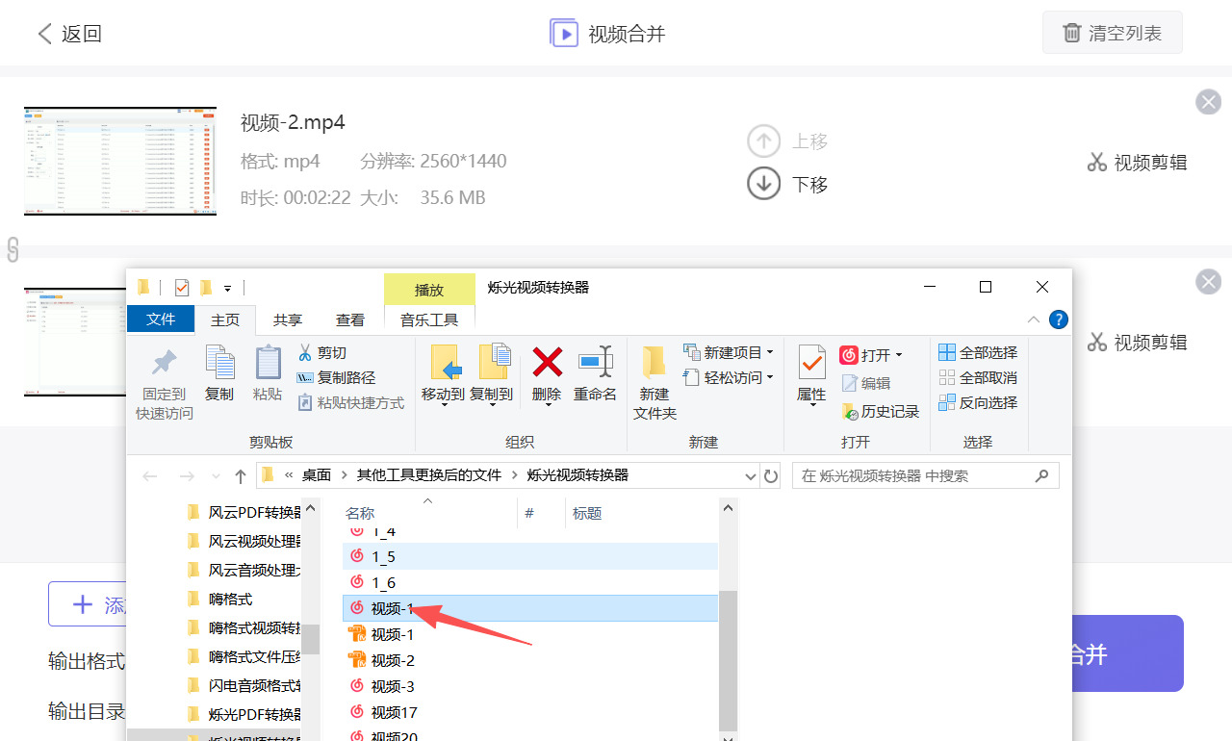Collapse the ribbon with the chevron
Image resolution: width=1232 pixels, height=741 pixels.
click(1034, 319)
